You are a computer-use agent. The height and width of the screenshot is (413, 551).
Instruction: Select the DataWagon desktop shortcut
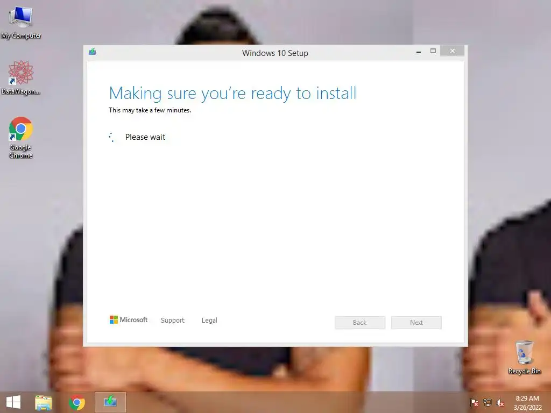click(x=21, y=77)
